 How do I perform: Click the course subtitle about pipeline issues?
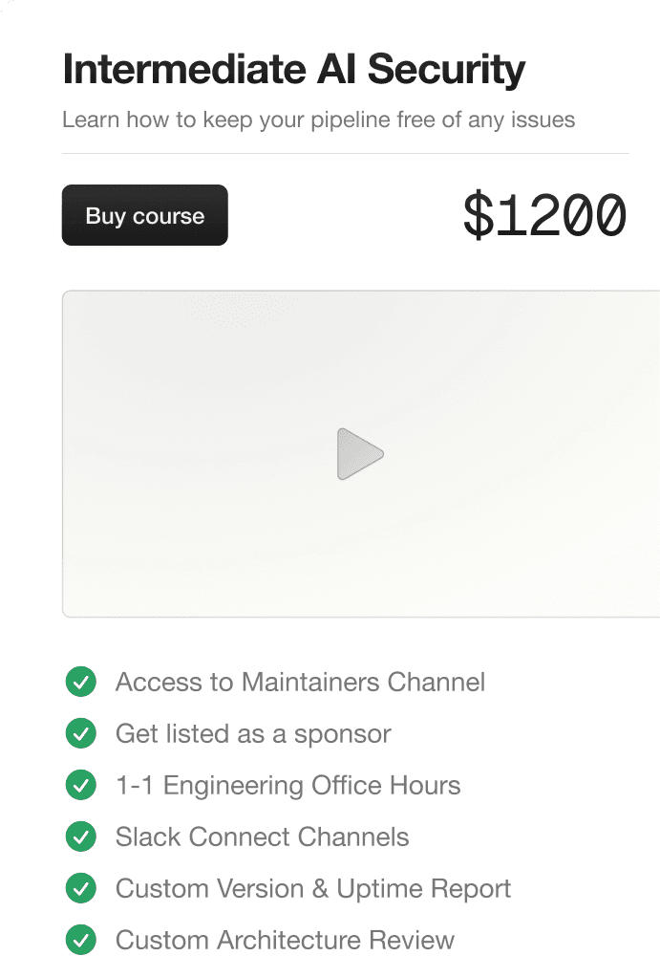[x=318, y=120]
